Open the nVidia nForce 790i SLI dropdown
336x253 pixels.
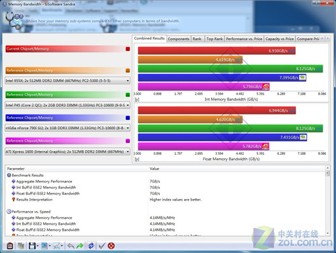point(67,128)
